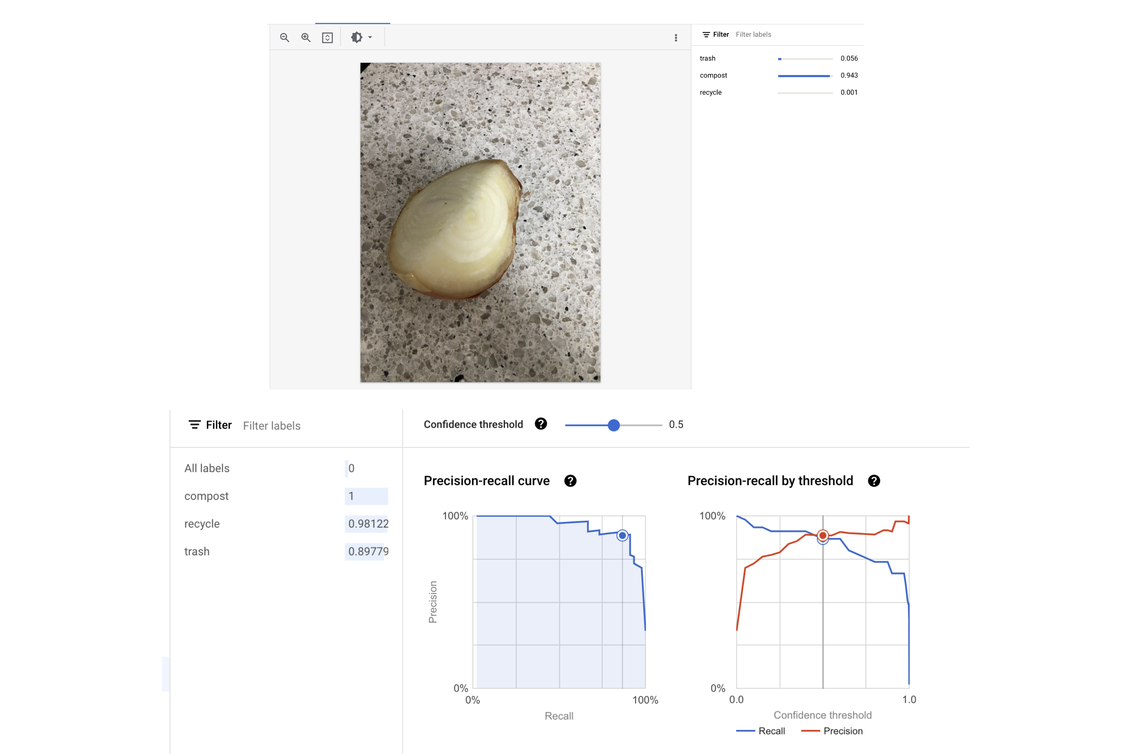Click the Confidence threshold slider handle
The width and height of the screenshot is (1131, 754).
[614, 425]
